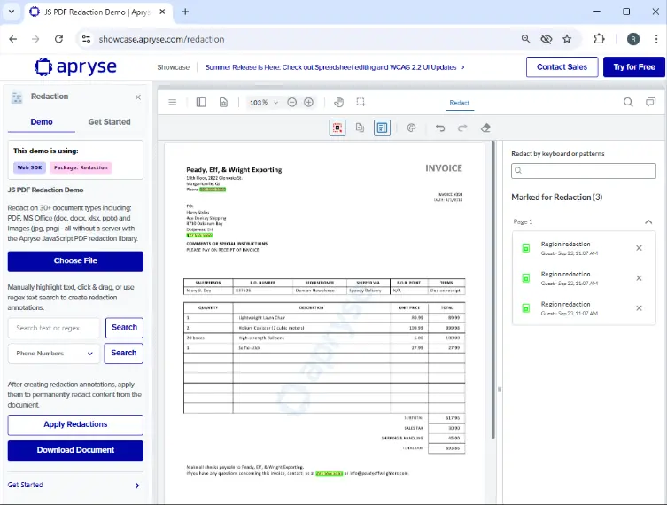This screenshot has width=667, height=505.
Task: Undo the last action
Action: click(x=440, y=128)
